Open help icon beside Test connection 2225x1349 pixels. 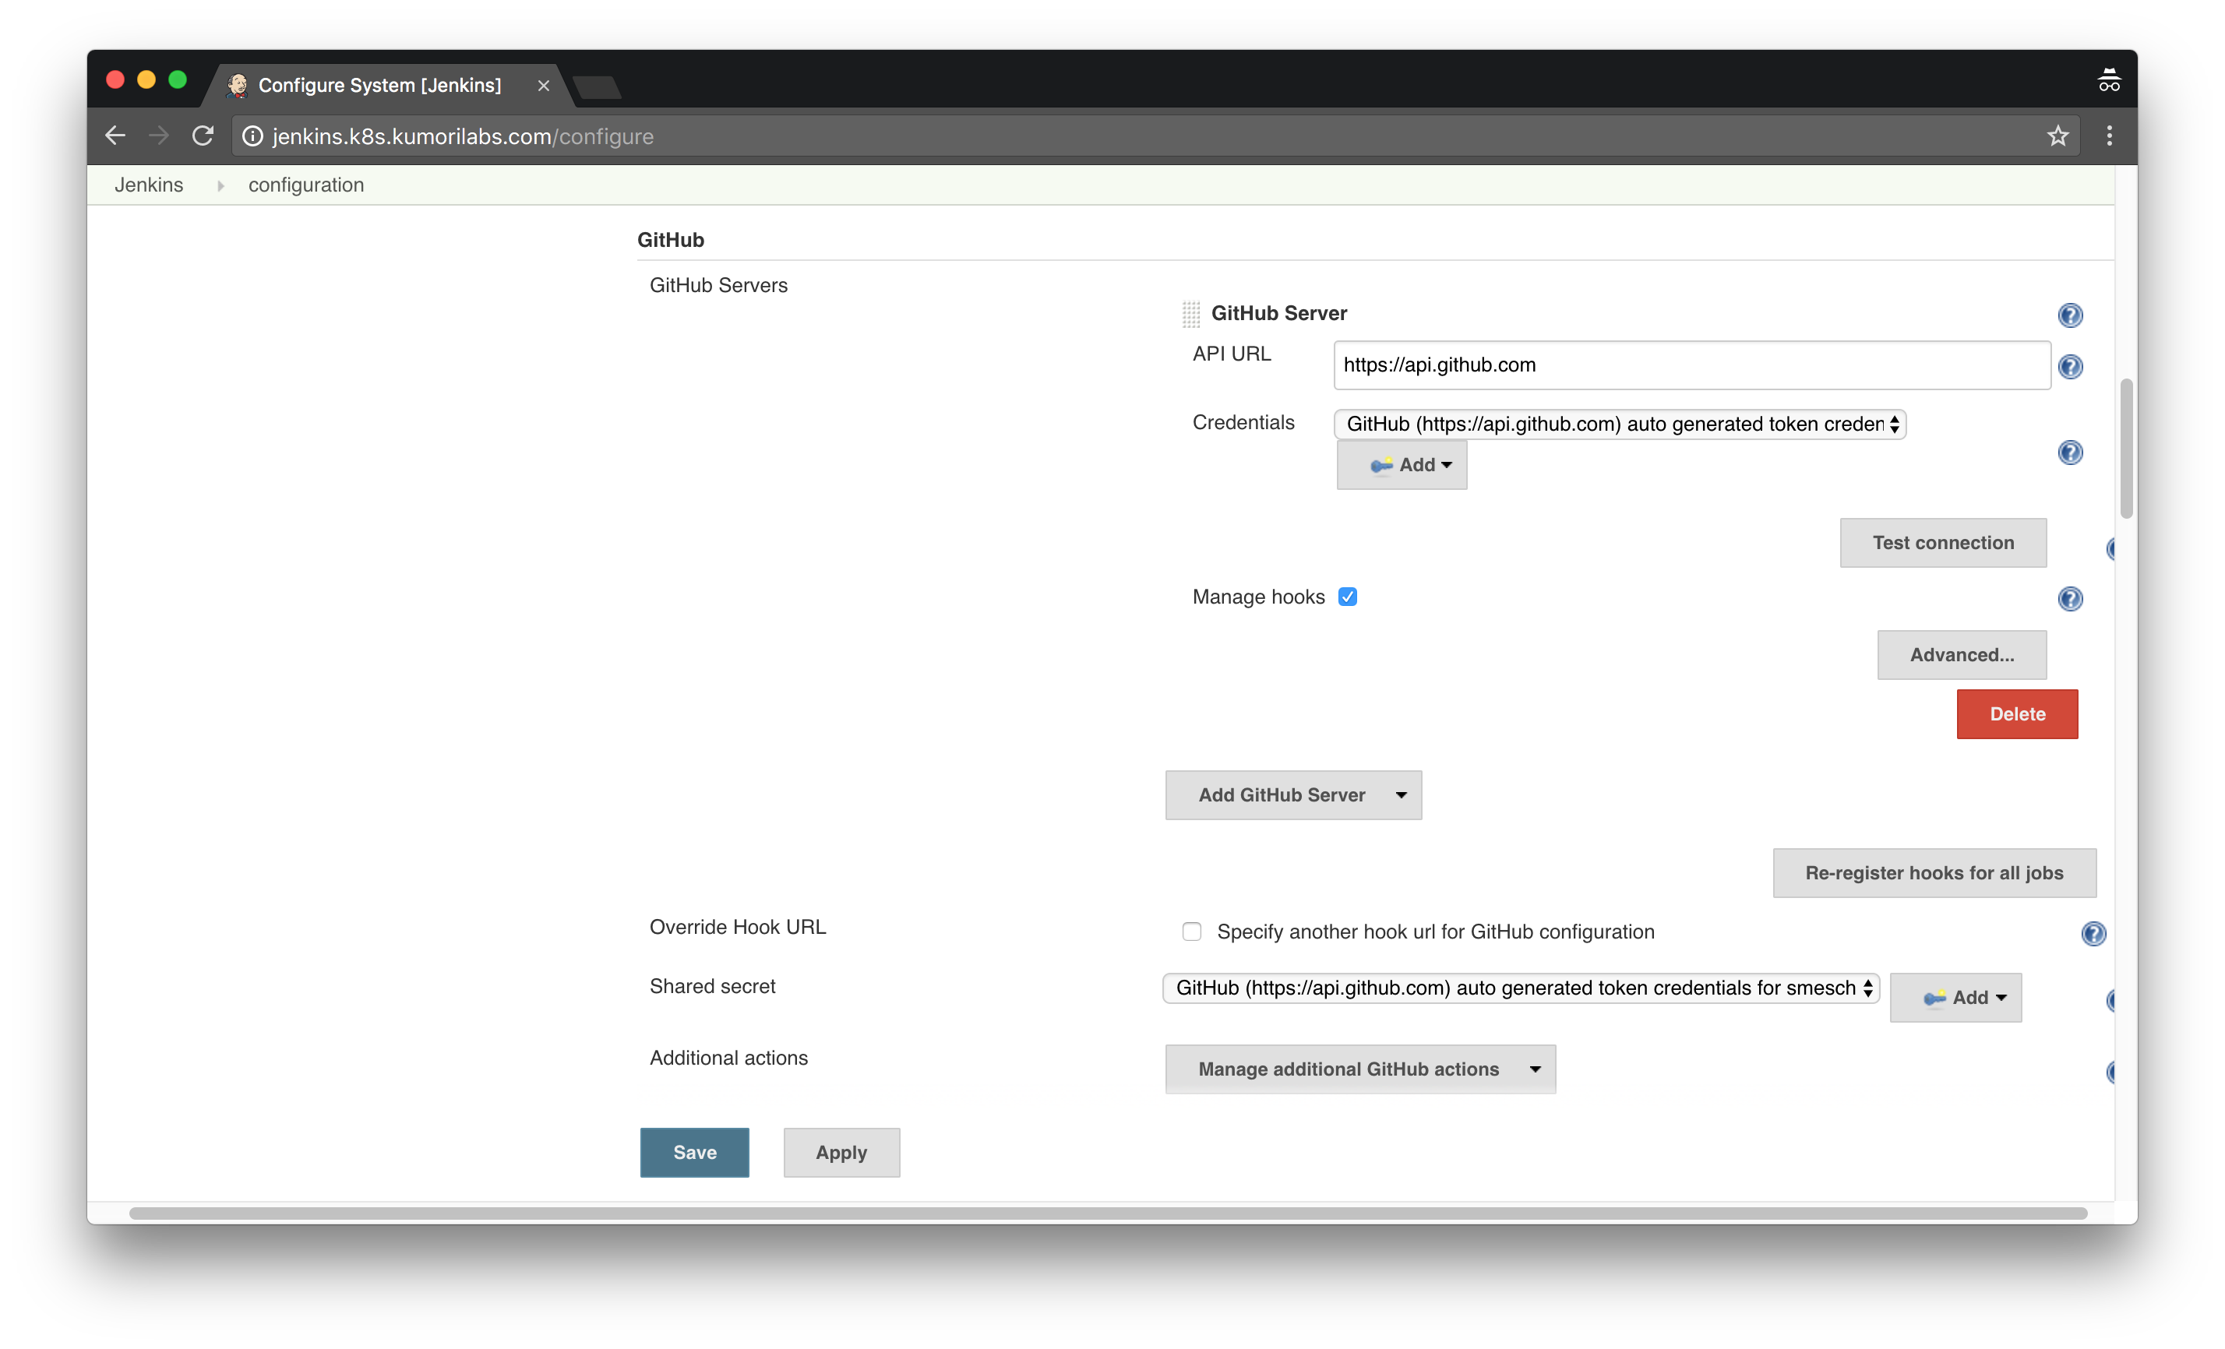pyautogui.click(x=2110, y=549)
